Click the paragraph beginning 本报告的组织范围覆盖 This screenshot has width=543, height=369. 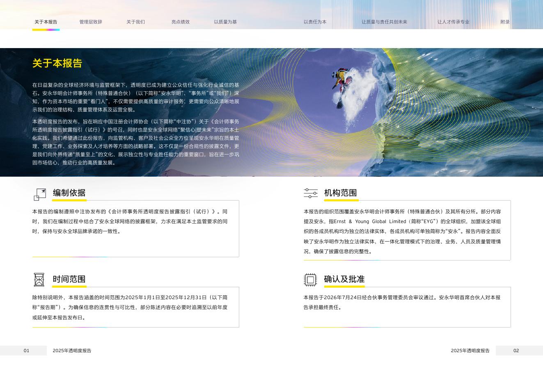point(402,231)
